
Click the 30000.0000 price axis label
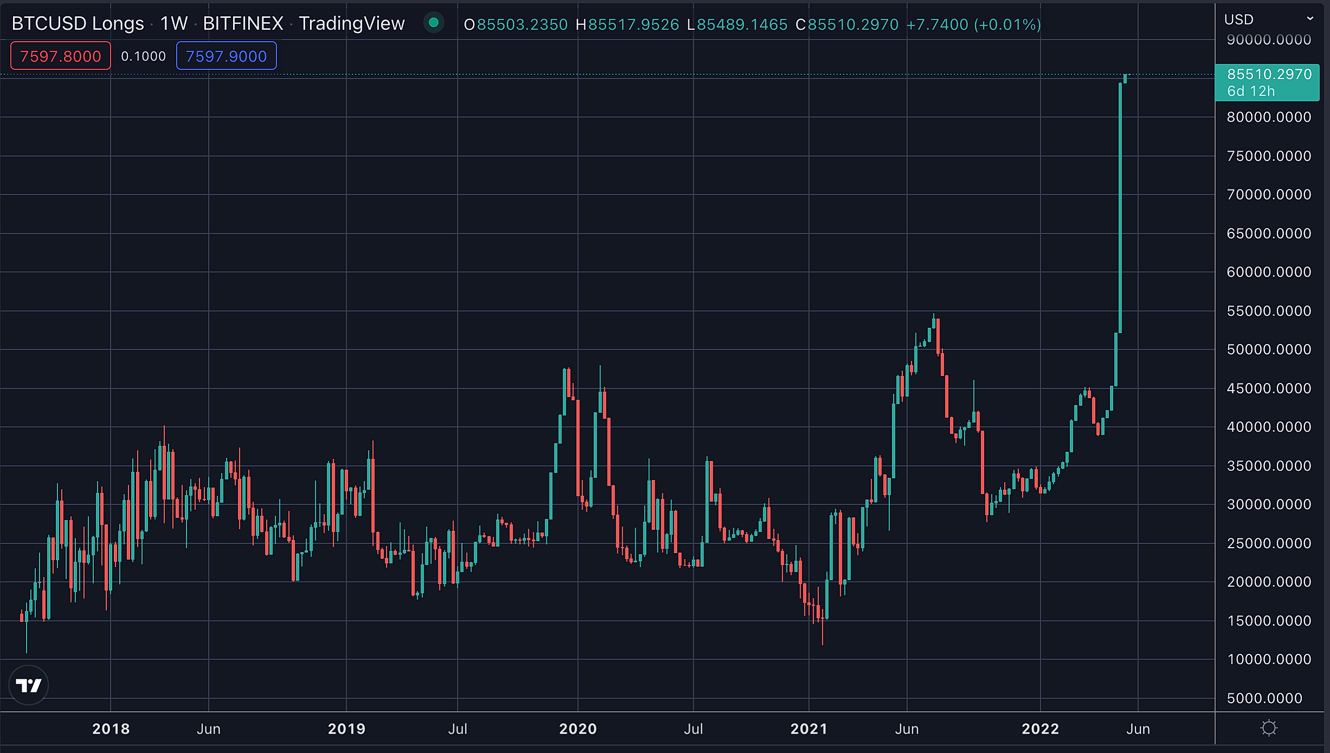point(1269,504)
